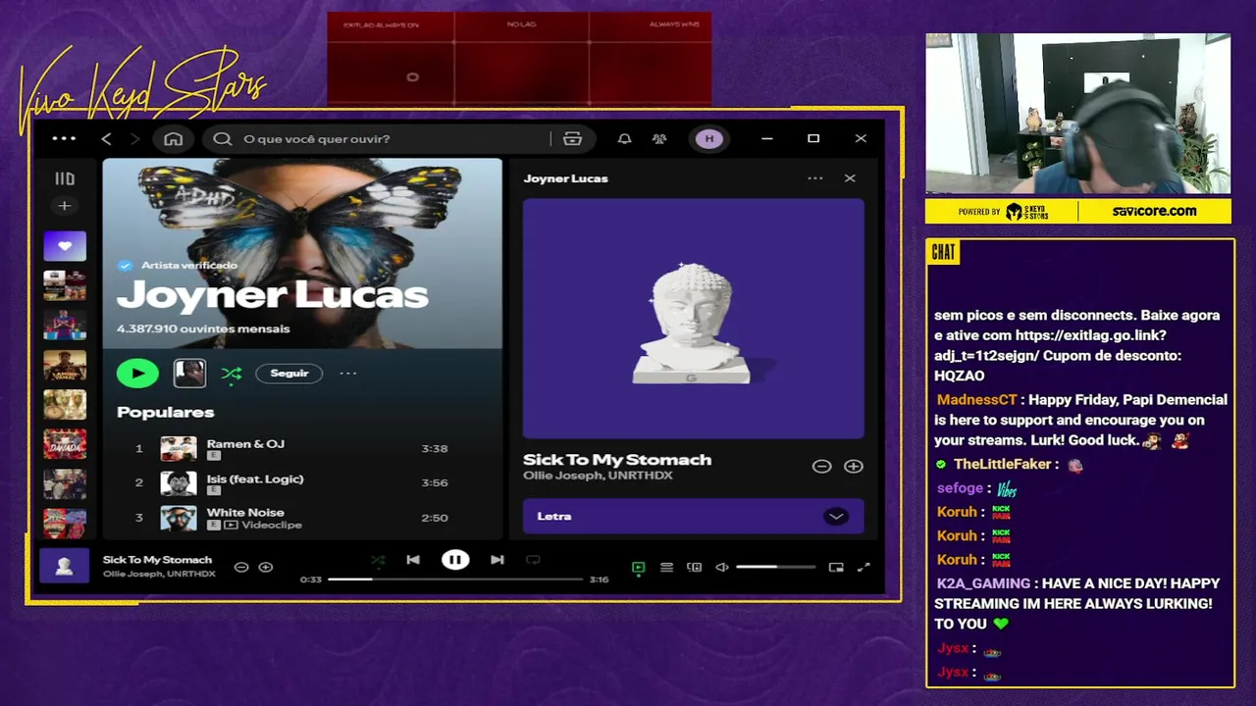Click "Sick To My Stomach" title in right panel
Viewport: 1256px width, 706px height.
pyautogui.click(x=617, y=459)
